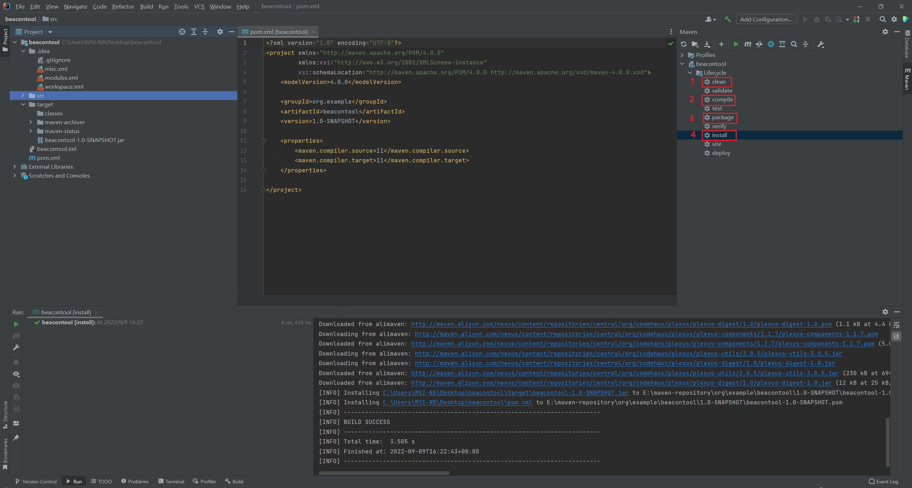Click the wrench icon in Run sidebar

click(16, 347)
